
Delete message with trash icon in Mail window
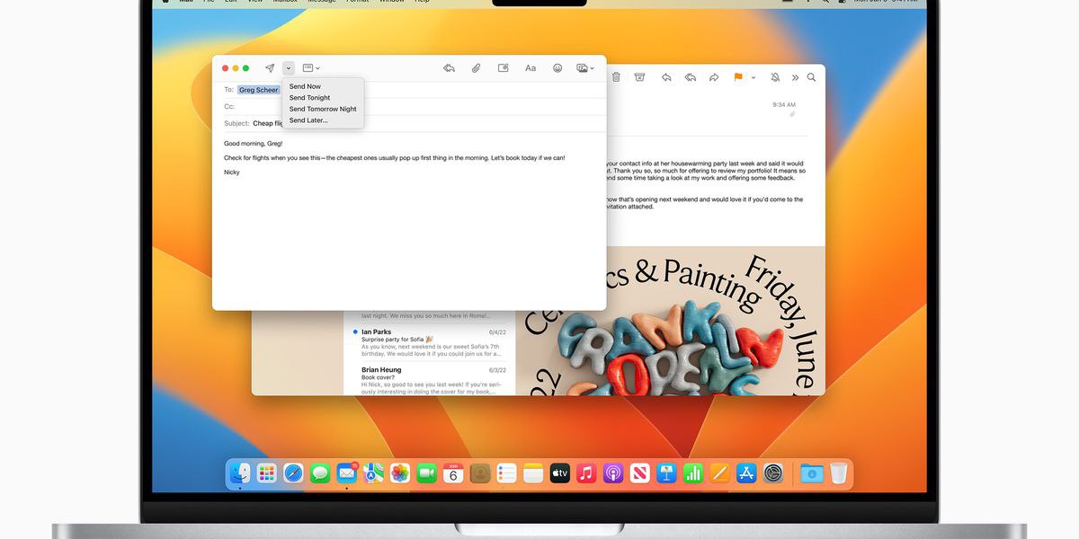617,77
